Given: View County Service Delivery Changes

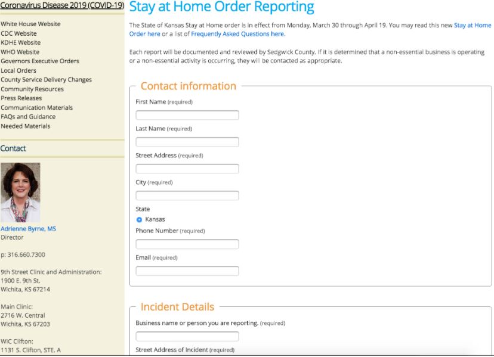Looking at the screenshot, I should click(x=46, y=80).
